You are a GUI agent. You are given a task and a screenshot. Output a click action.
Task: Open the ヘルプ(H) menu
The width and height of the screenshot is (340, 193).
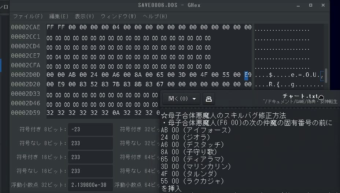[x=155, y=16]
